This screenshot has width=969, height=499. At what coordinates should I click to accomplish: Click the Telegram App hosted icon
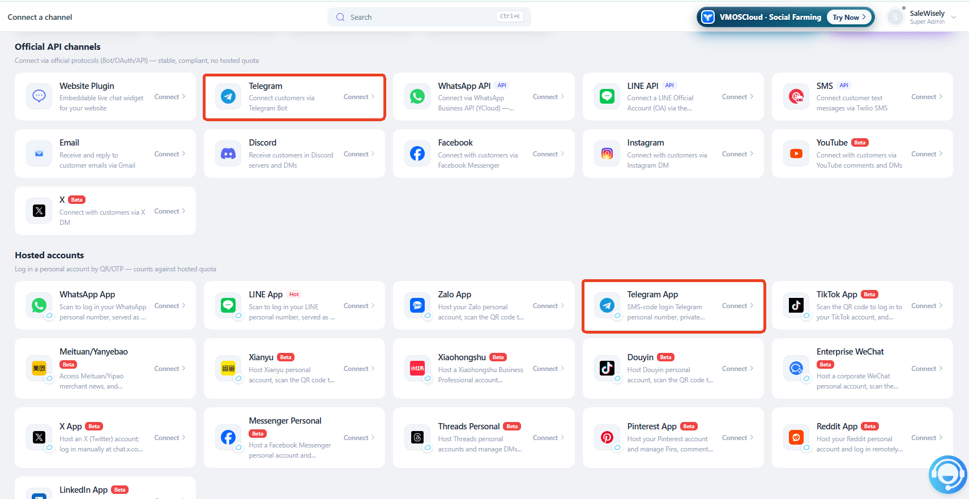(x=607, y=305)
